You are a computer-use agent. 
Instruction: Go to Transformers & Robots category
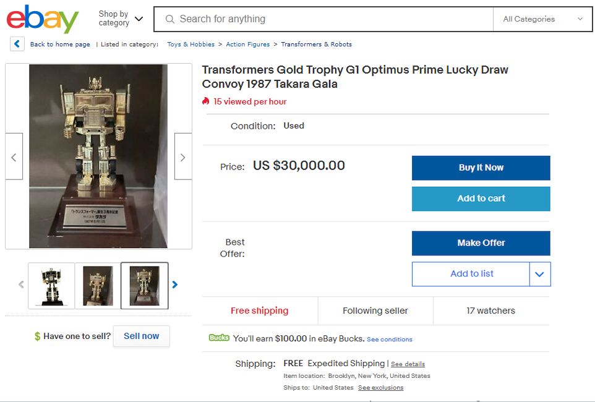(316, 45)
